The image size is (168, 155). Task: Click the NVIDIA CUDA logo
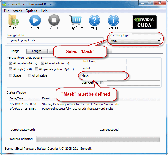[x=144, y=22]
